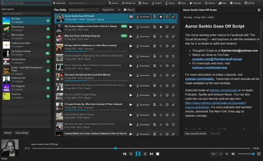Image resolution: width=263 pixels, height=161 pixels.
Task: Select the Planet Money subscription
Action: 26,28
